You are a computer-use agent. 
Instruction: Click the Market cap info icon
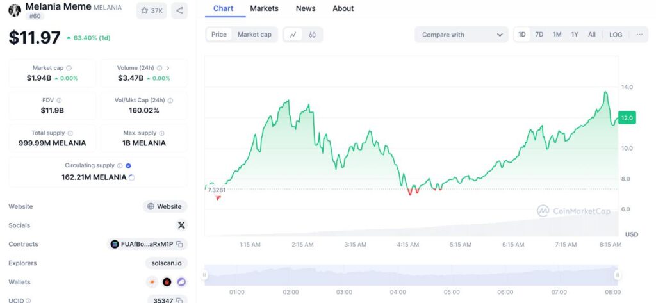(69, 68)
